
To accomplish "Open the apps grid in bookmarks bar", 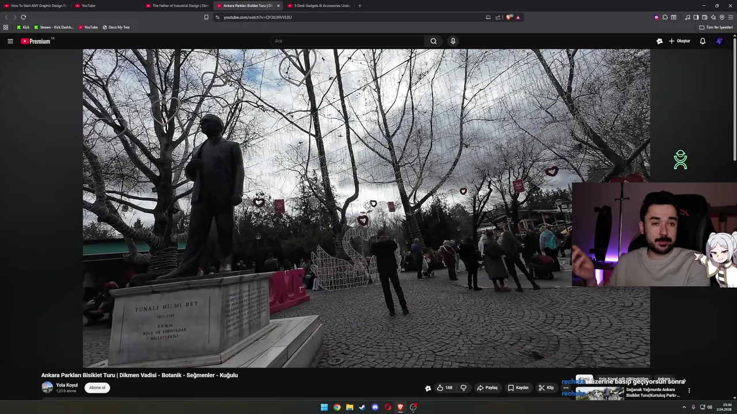I will 6,27.
